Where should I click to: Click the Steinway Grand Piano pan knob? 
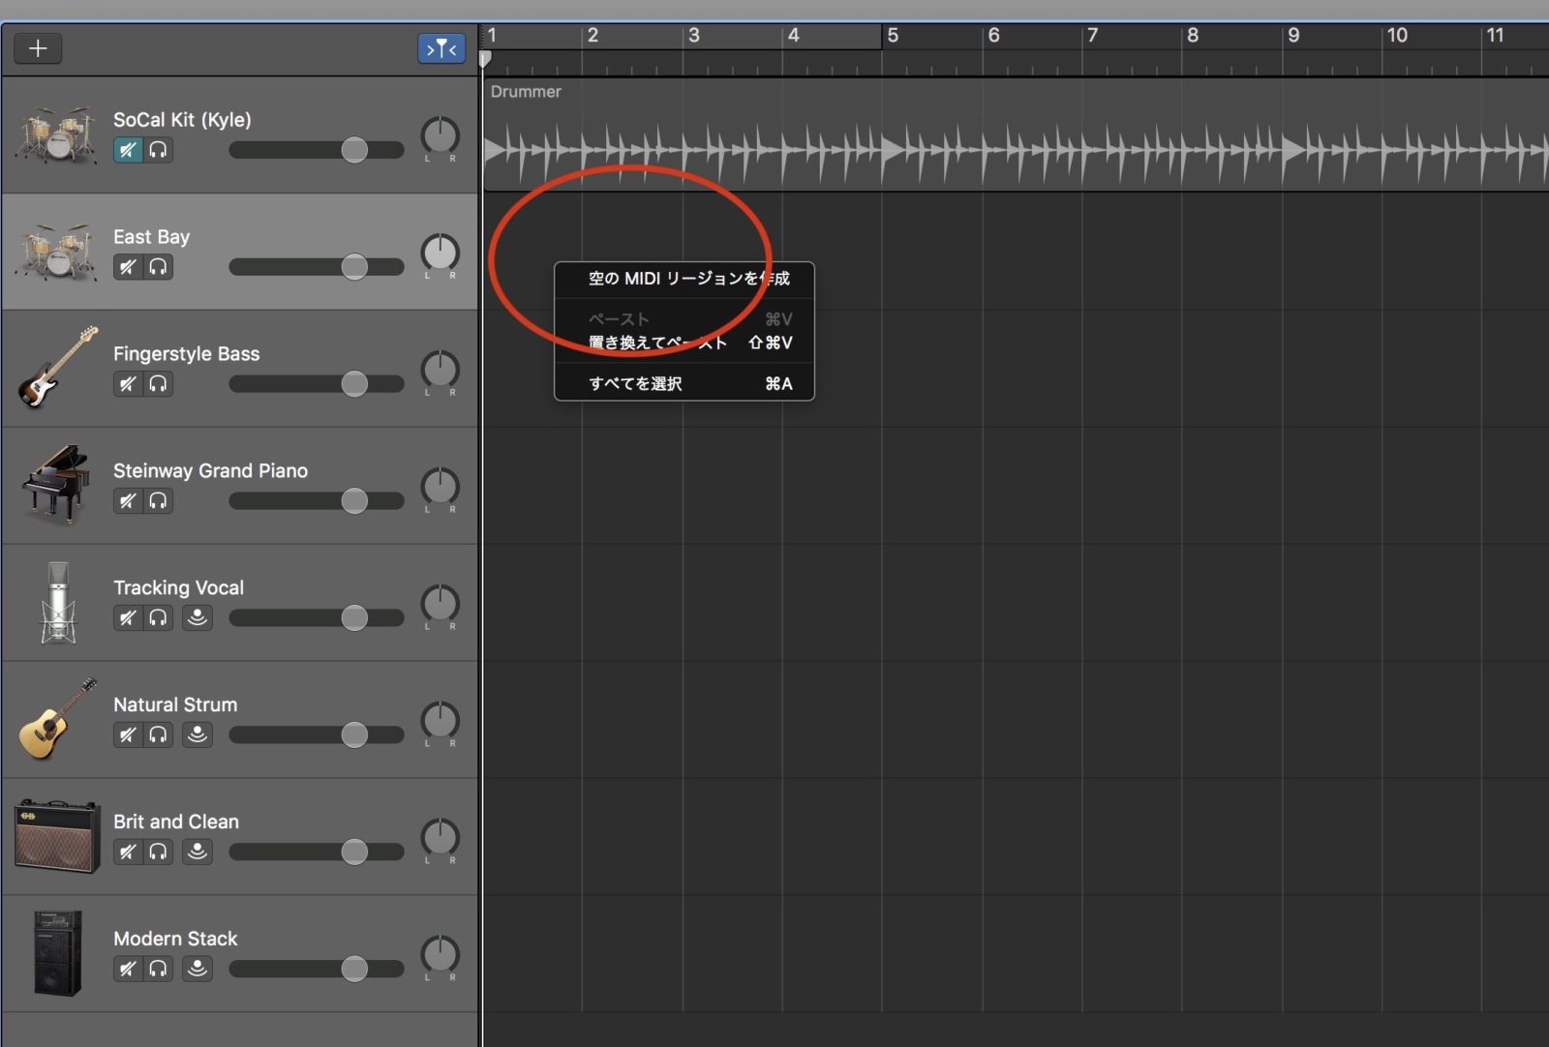[440, 487]
